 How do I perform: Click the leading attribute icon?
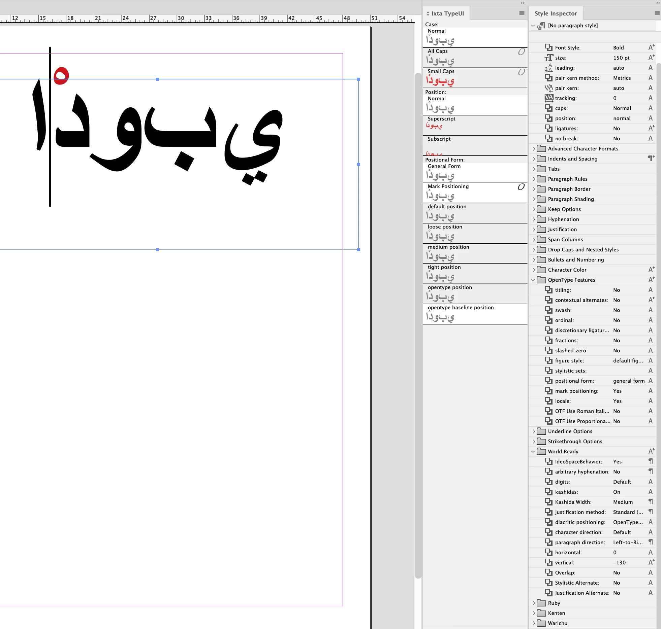pos(549,68)
